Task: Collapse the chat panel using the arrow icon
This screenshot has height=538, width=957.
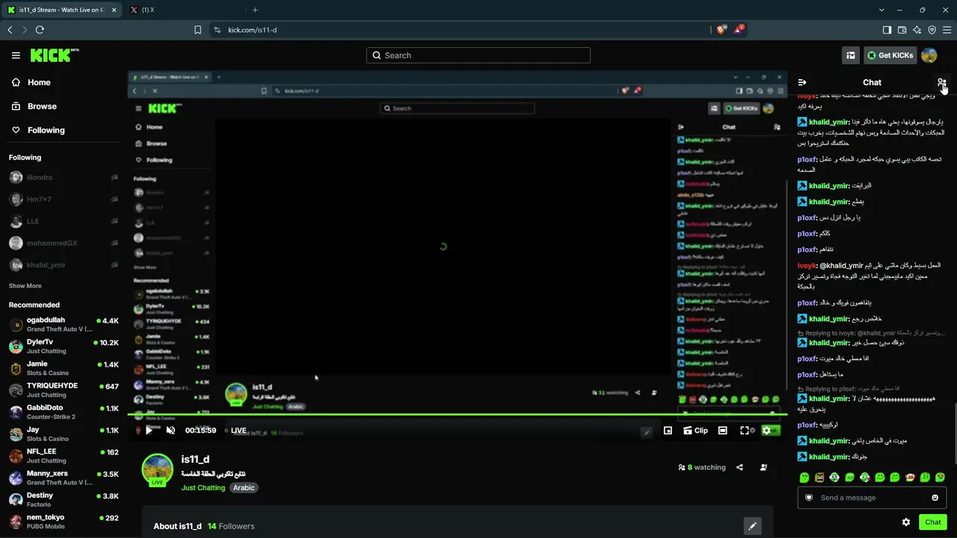Action: point(802,82)
